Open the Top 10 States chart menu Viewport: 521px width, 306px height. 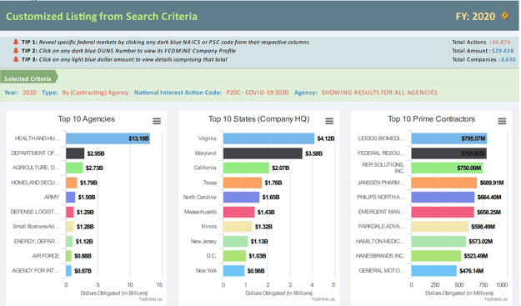329,121
